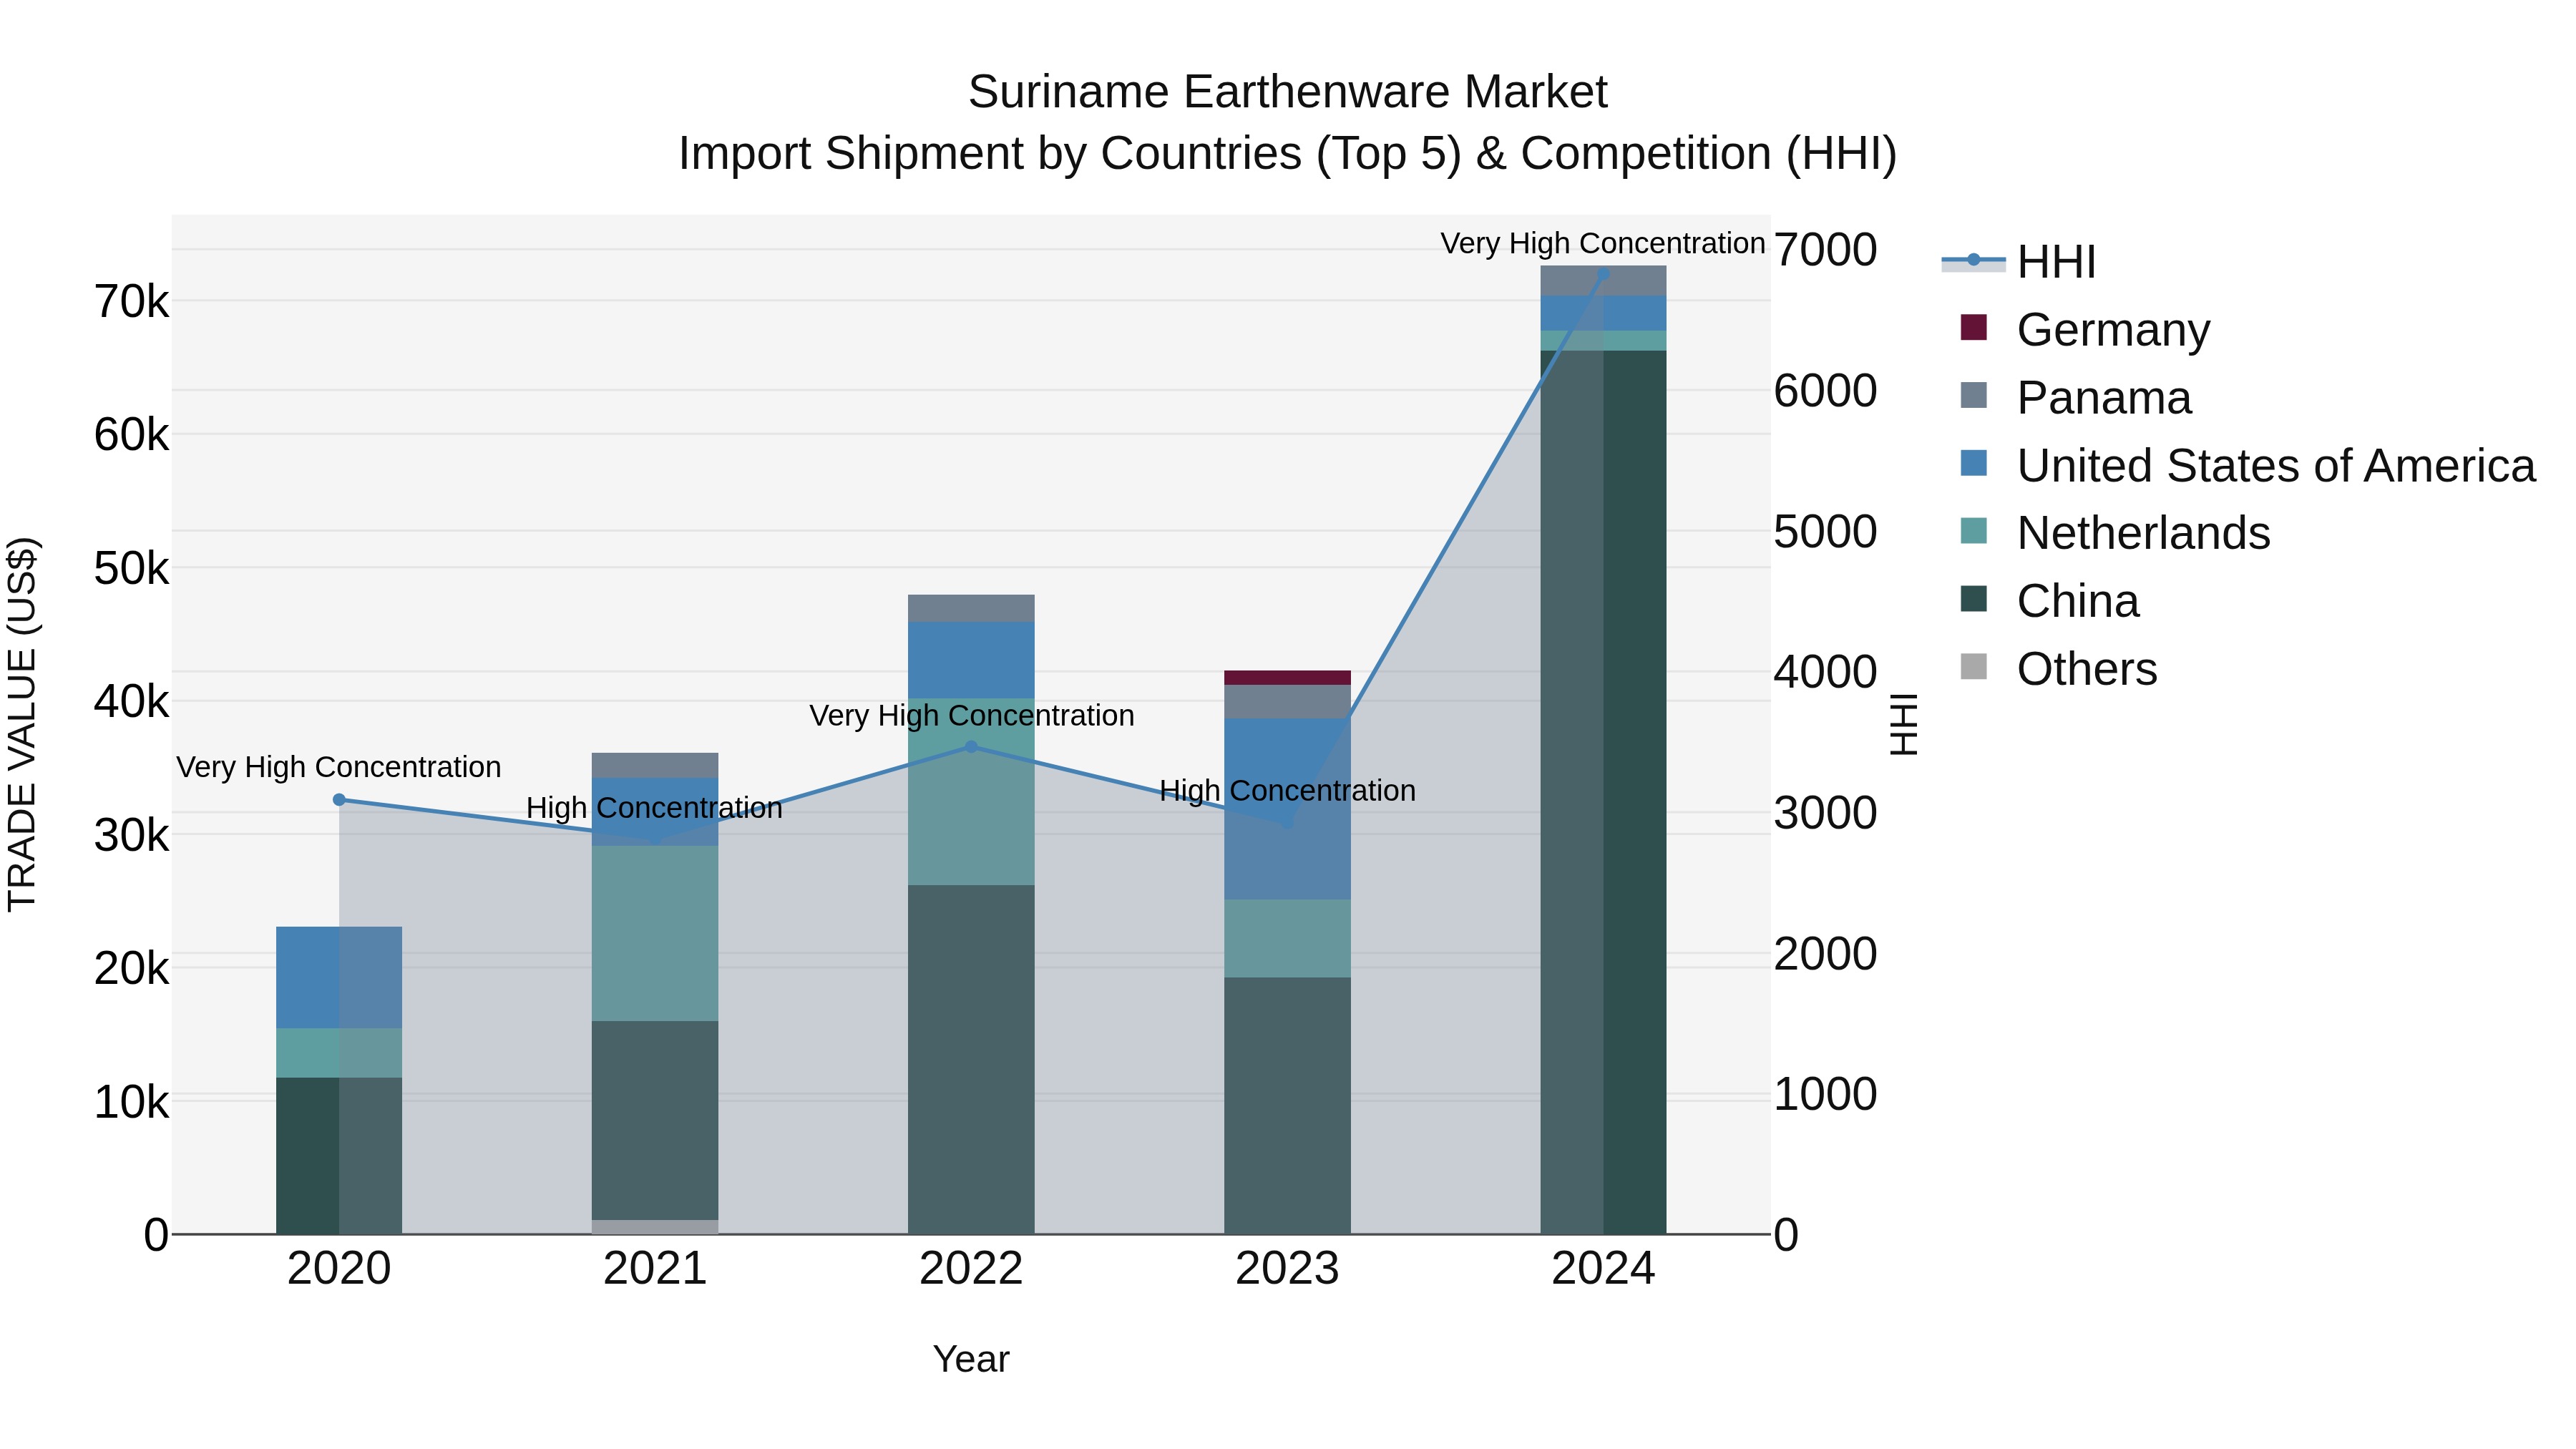Click the Panama bar segment for 2022
Screen dimensions: 2576x1449
(x=971, y=608)
